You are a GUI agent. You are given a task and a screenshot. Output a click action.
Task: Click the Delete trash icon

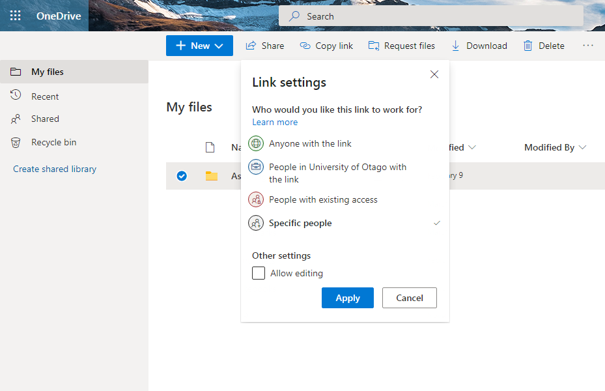pyautogui.click(x=528, y=46)
